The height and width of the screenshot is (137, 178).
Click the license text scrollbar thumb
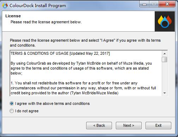click(x=165, y=59)
